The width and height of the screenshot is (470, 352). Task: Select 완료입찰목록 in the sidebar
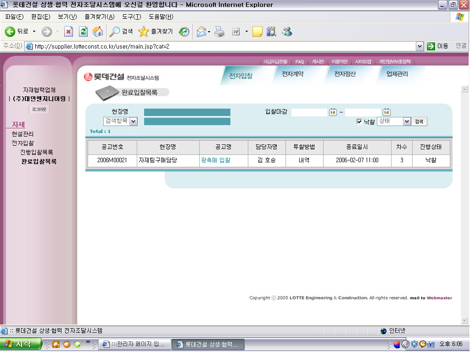[x=39, y=162]
